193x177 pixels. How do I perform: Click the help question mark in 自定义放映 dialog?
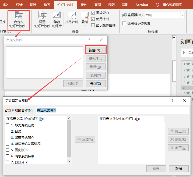89,40
